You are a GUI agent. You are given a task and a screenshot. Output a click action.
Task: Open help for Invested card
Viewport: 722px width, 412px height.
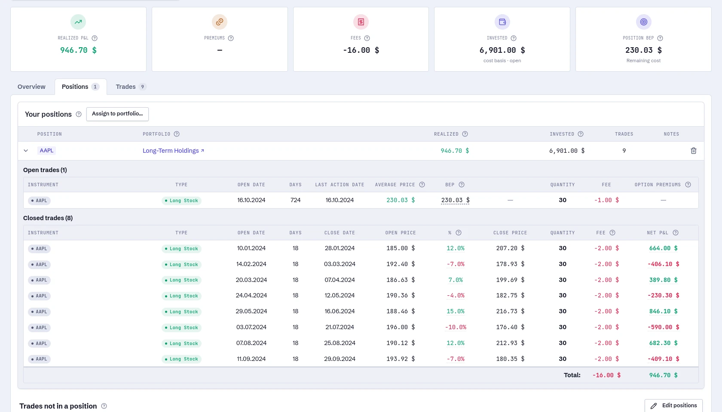coord(514,38)
